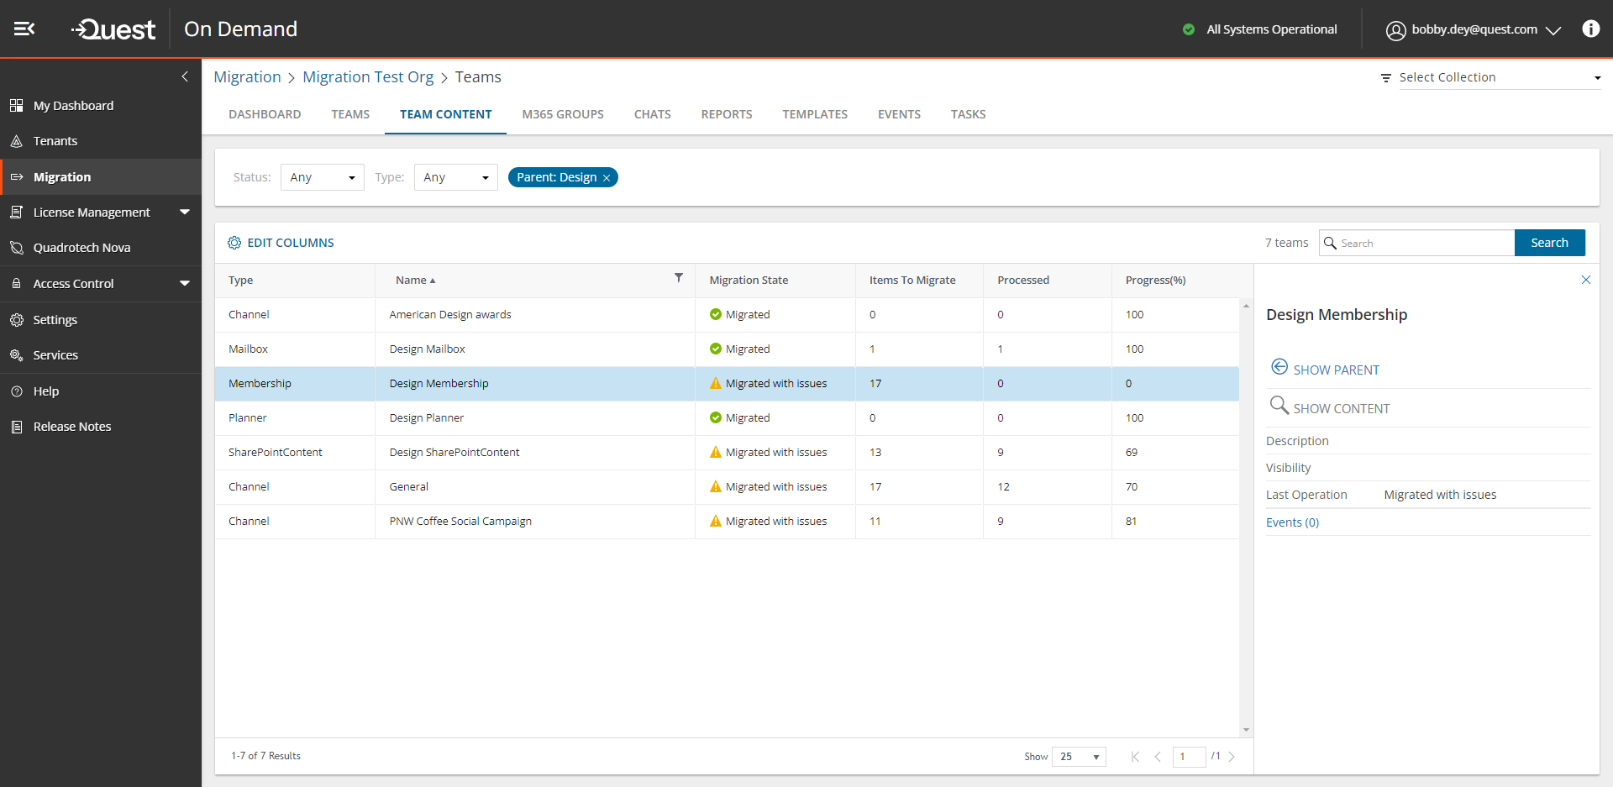This screenshot has height=787, width=1613.
Task: Click the Name column filter icon
Action: (679, 278)
